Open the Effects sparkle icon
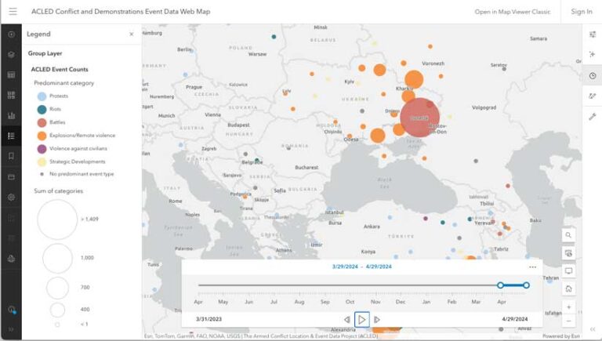The height and width of the screenshot is (341, 602). coord(593,55)
